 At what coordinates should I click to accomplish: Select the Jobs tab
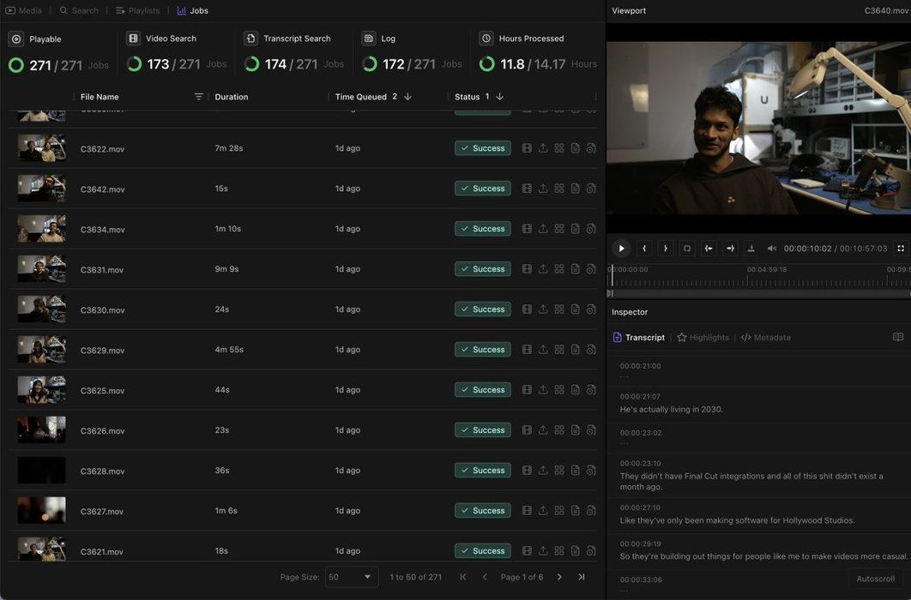(x=192, y=10)
